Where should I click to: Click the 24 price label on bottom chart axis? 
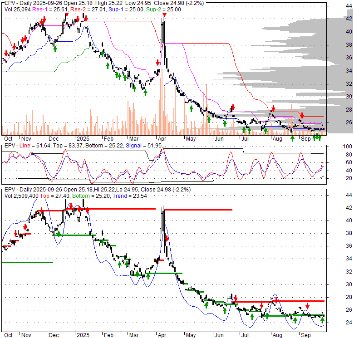tap(349, 323)
